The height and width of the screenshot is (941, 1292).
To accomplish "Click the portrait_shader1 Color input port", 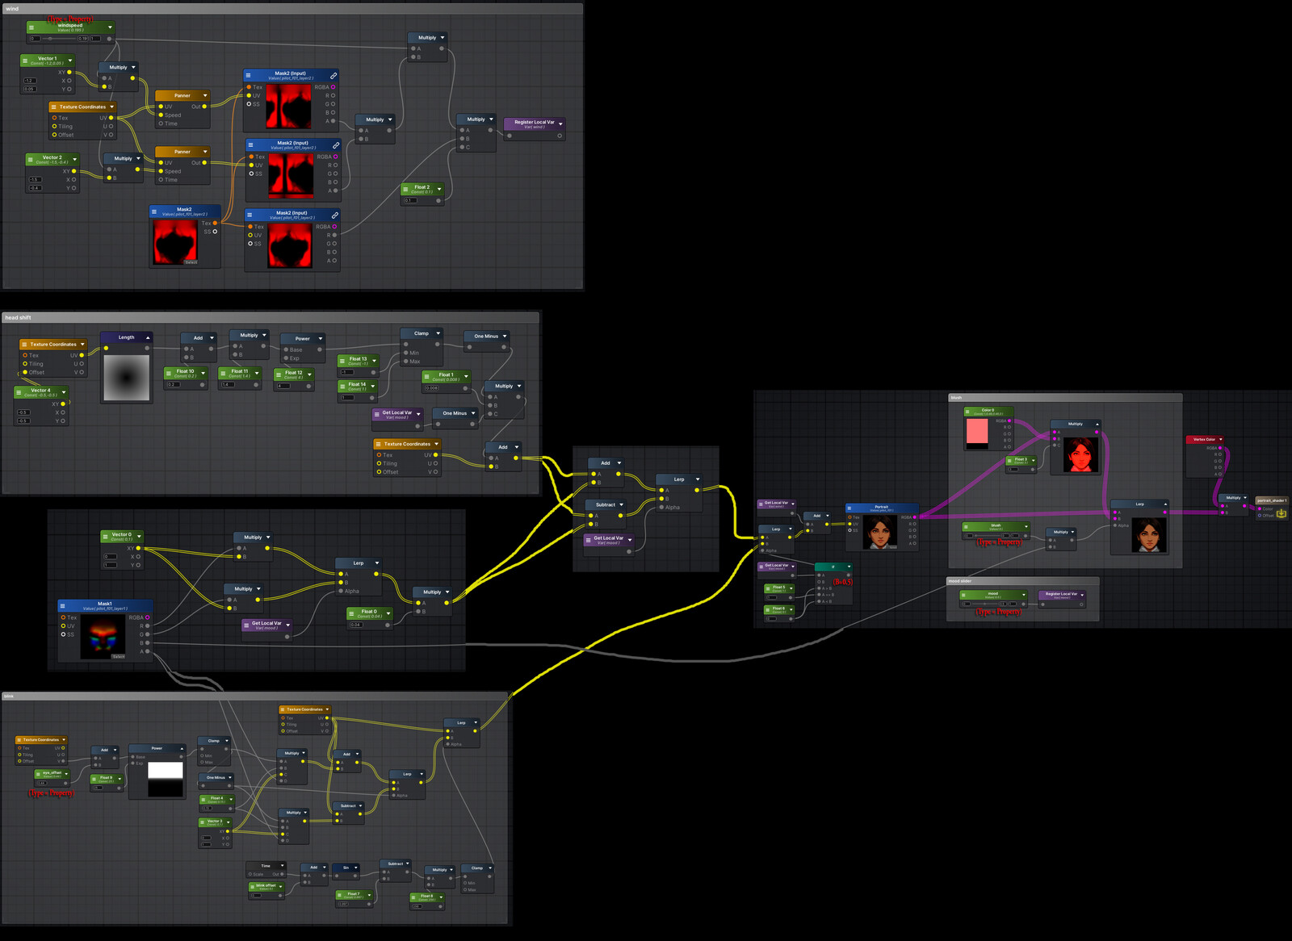I will (1260, 509).
